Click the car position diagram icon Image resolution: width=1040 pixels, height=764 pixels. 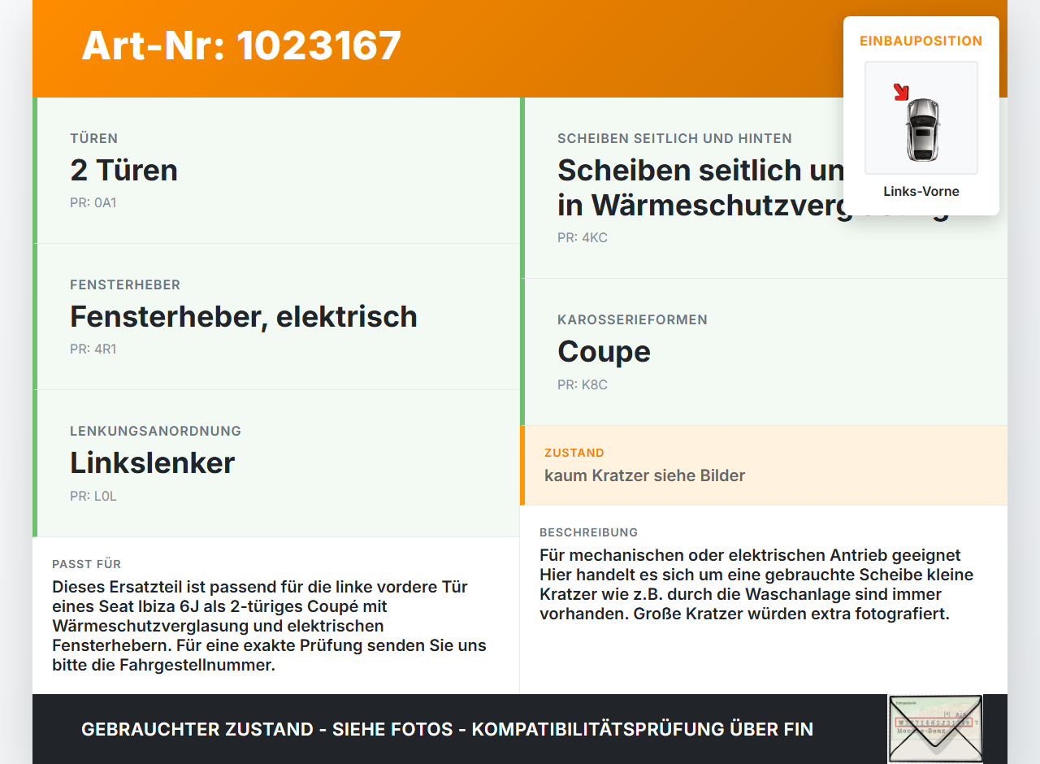coord(921,118)
